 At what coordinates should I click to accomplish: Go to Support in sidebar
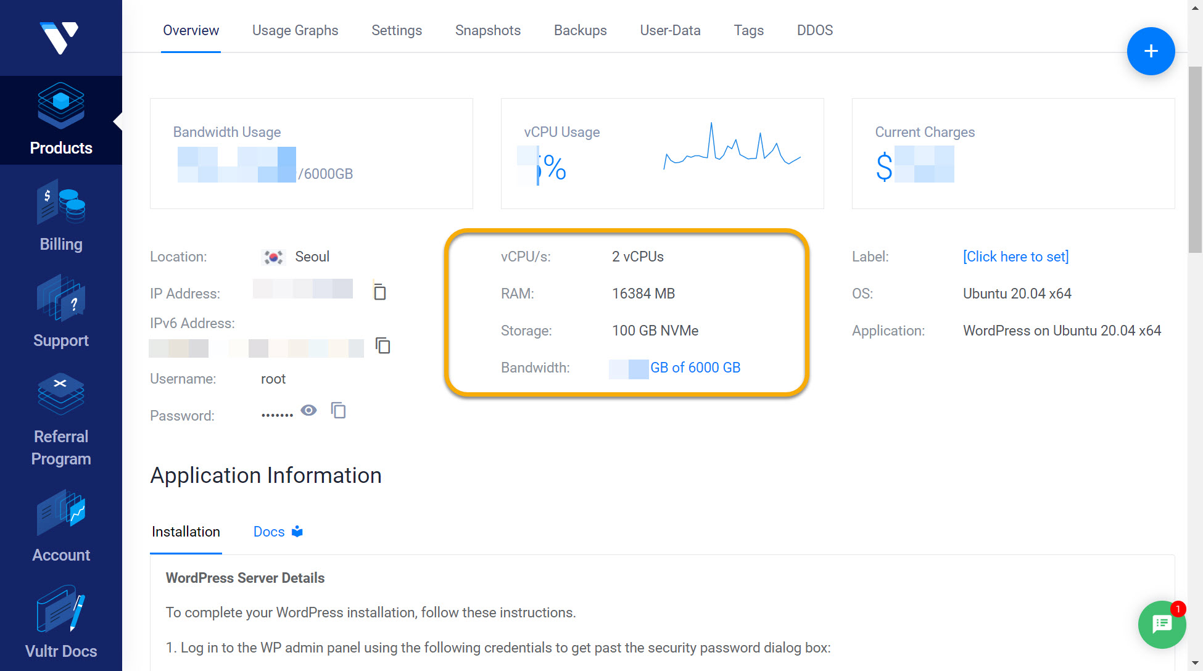click(x=60, y=312)
